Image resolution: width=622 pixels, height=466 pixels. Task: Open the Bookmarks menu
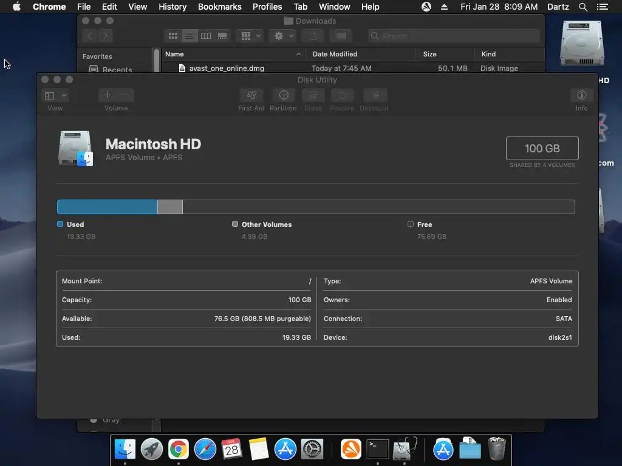[220, 7]
